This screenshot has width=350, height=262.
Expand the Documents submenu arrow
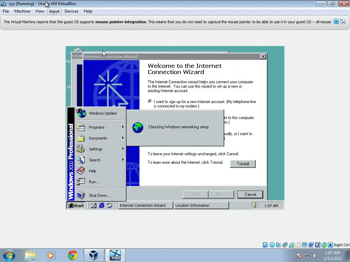(123, 138)
